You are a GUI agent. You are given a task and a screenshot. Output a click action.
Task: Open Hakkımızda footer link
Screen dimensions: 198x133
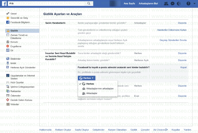click(45, 130)
